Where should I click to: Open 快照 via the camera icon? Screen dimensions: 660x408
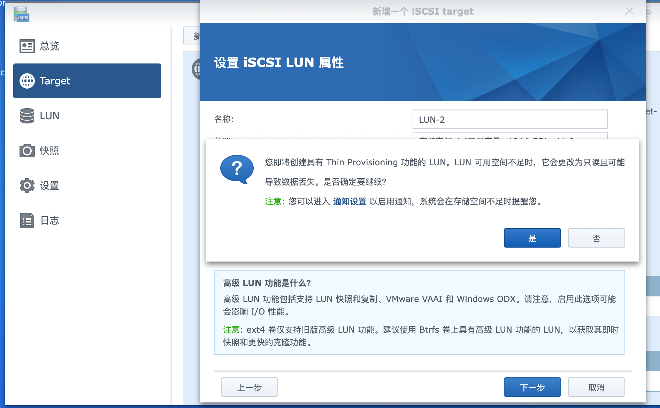[x=27, y=151]
